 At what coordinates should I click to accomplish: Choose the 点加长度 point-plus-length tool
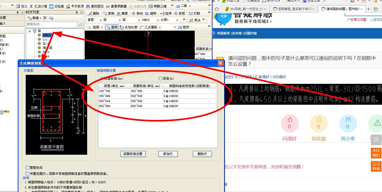tap(128, 27)
